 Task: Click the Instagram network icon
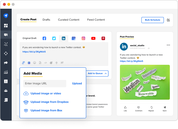(83, 38)
